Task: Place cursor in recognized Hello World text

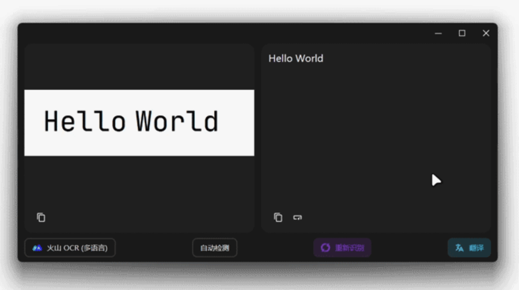Action: tap(296, 58)
